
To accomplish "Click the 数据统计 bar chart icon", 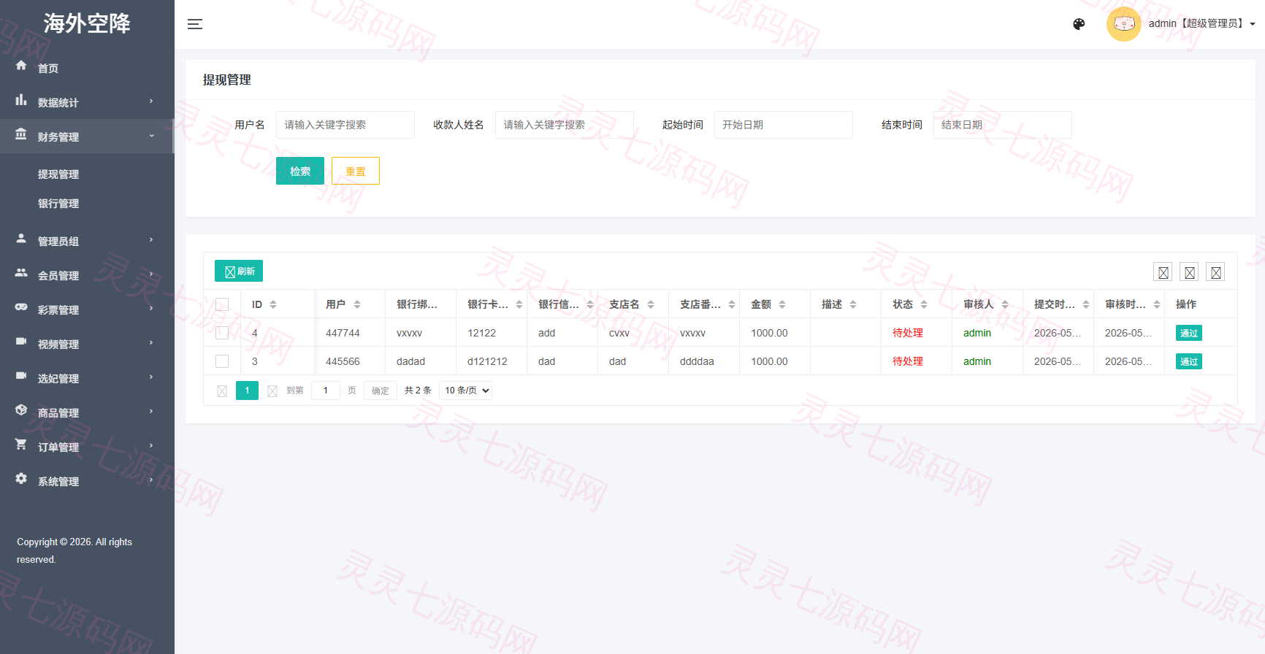I will [21, 100].
